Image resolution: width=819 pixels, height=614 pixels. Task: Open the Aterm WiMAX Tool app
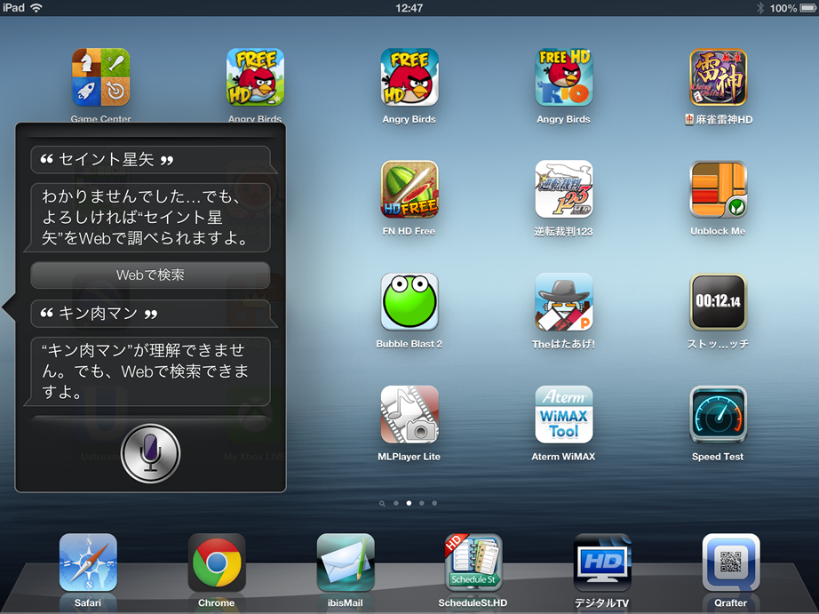(x=563, y=414)
